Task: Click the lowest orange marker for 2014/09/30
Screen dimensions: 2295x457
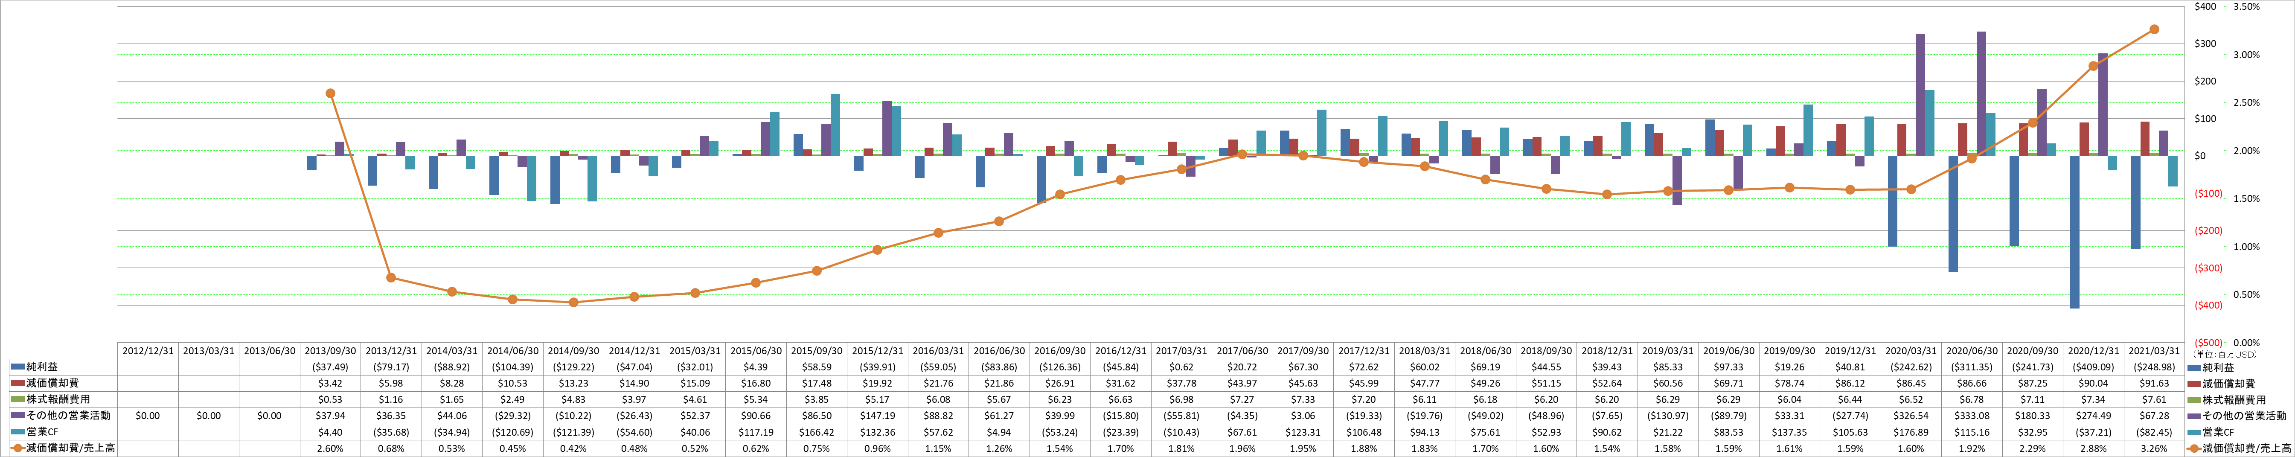Action: [x=573, y=303]
